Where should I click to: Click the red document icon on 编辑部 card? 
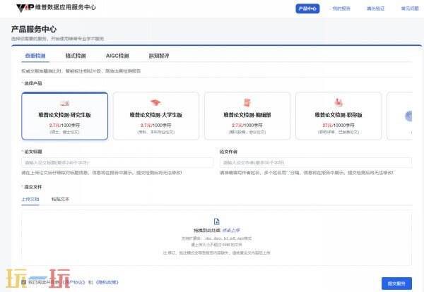click(247, 102)
